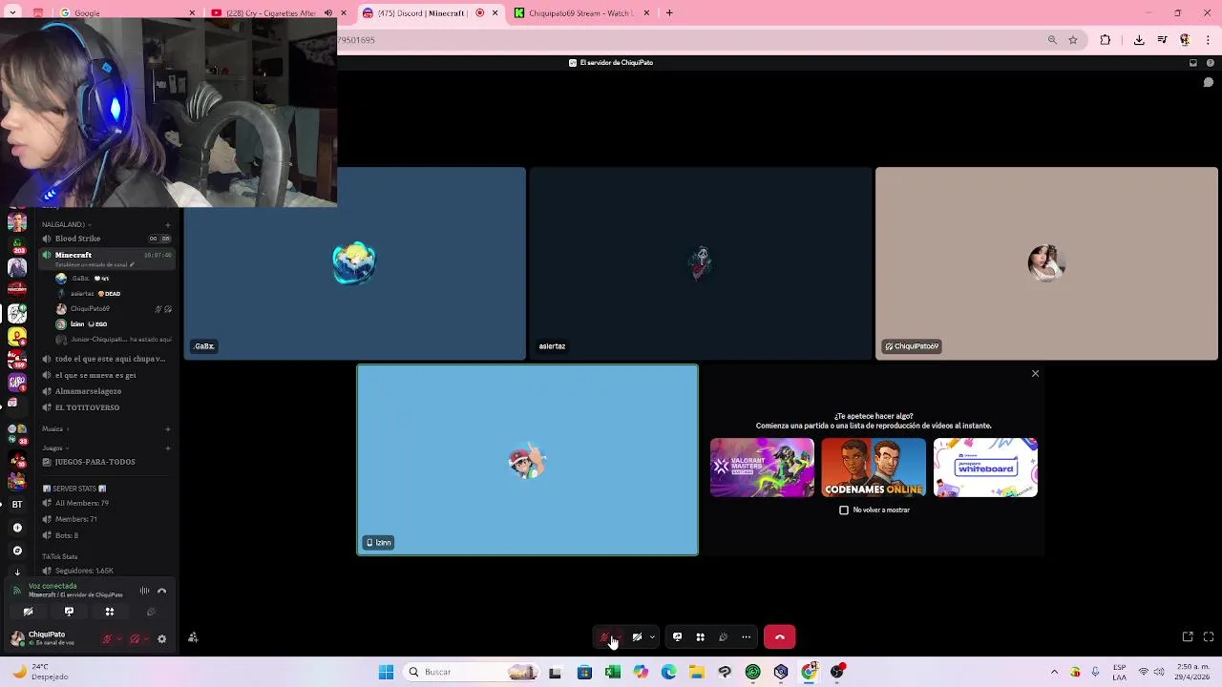Select Izinn participant video tile
The height and width of the screenshot is (687, 1222).
[527, 460]
